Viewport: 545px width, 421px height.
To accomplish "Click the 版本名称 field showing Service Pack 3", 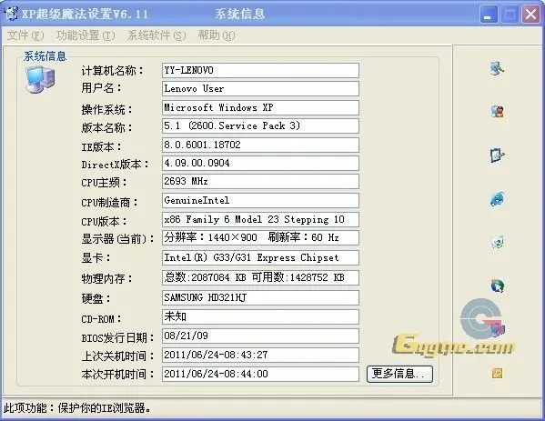I will pyautogui.click(x=260, y=125).
